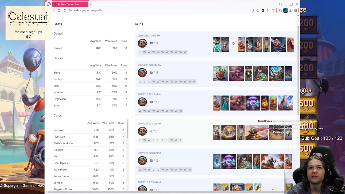This screenshot has width=345, height=194.
Task: Open the easy setup sliders icon
Action: (x=296, y=10)
